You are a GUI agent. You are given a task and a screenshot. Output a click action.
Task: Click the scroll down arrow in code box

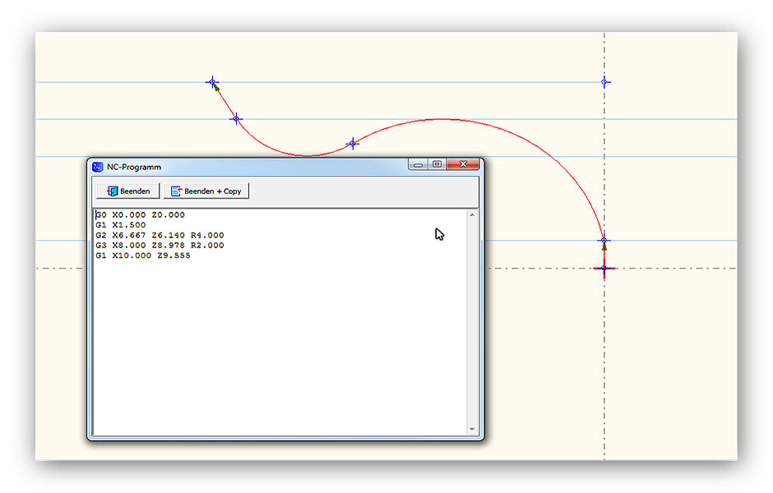pyautogui.click(x=472, y=429)
